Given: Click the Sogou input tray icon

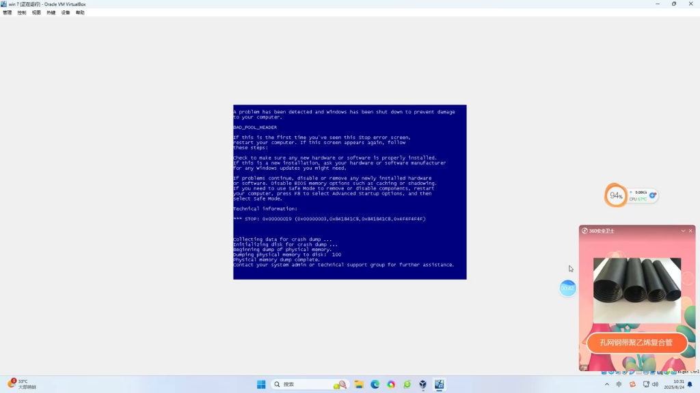Looking at the screenshot, I should click(632, 384).
